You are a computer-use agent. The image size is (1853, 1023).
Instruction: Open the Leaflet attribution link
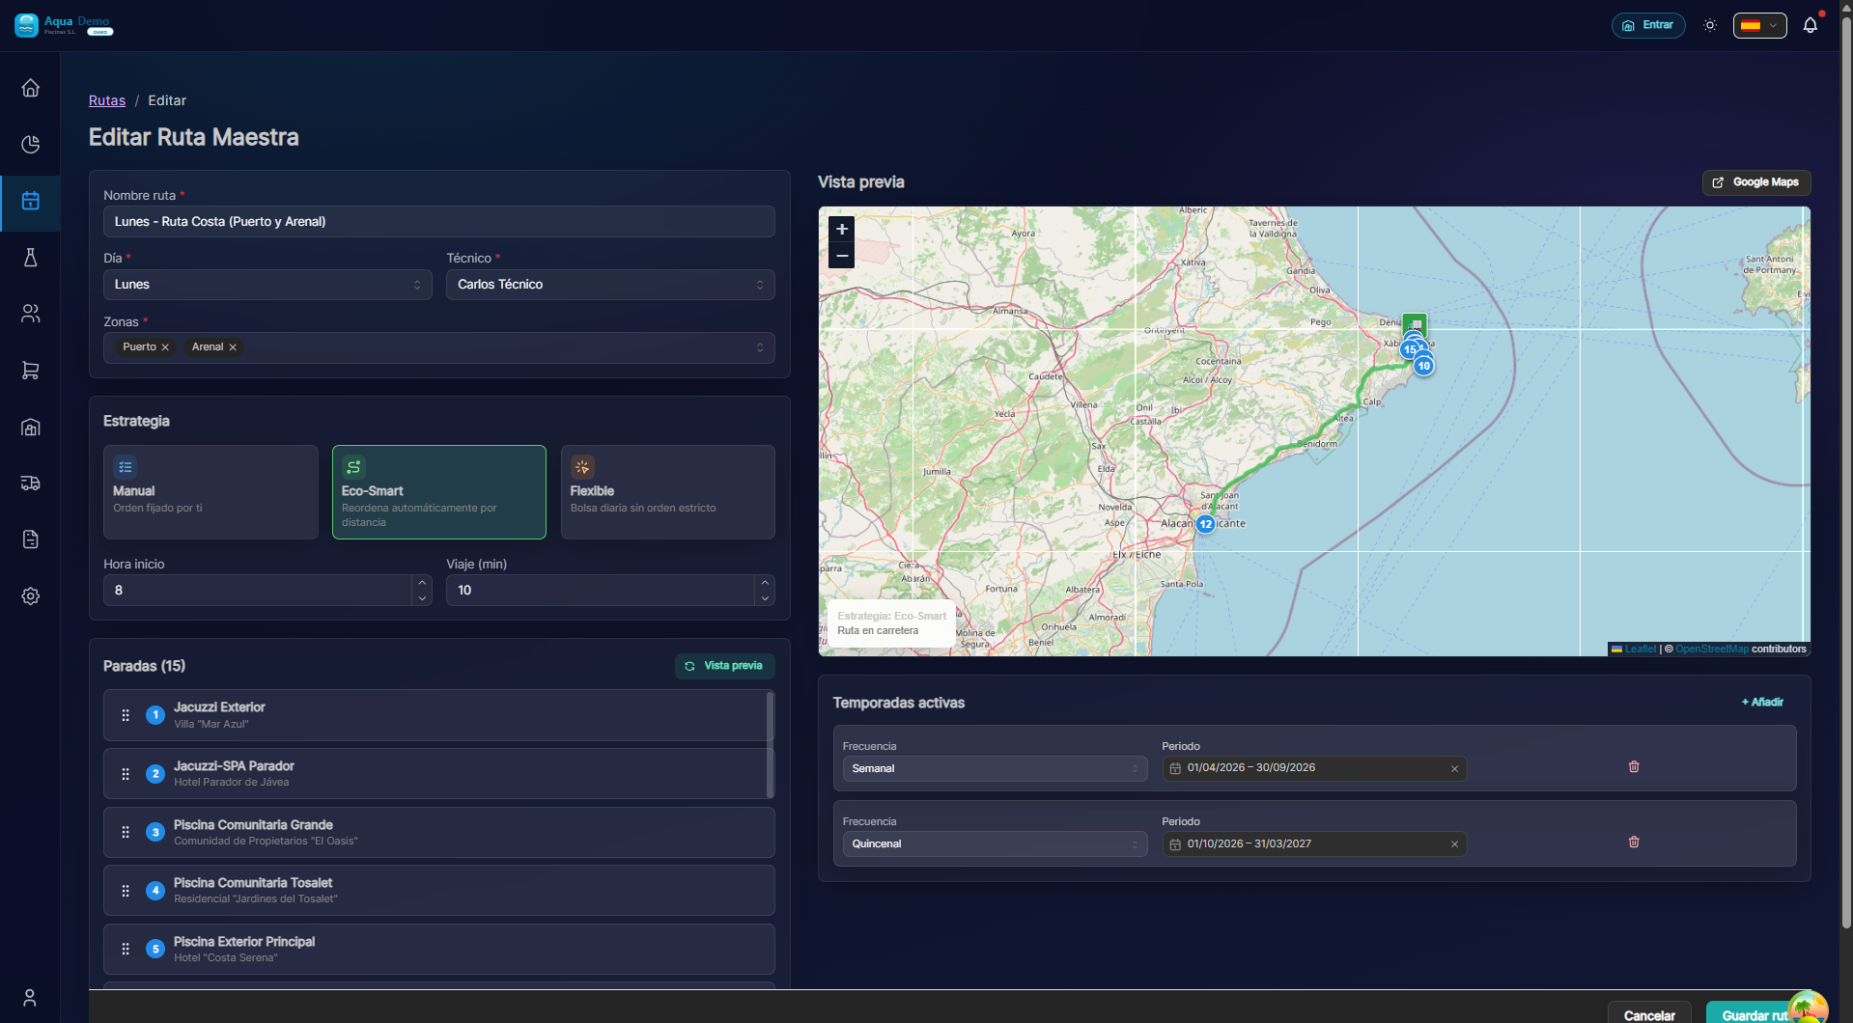1641,650
